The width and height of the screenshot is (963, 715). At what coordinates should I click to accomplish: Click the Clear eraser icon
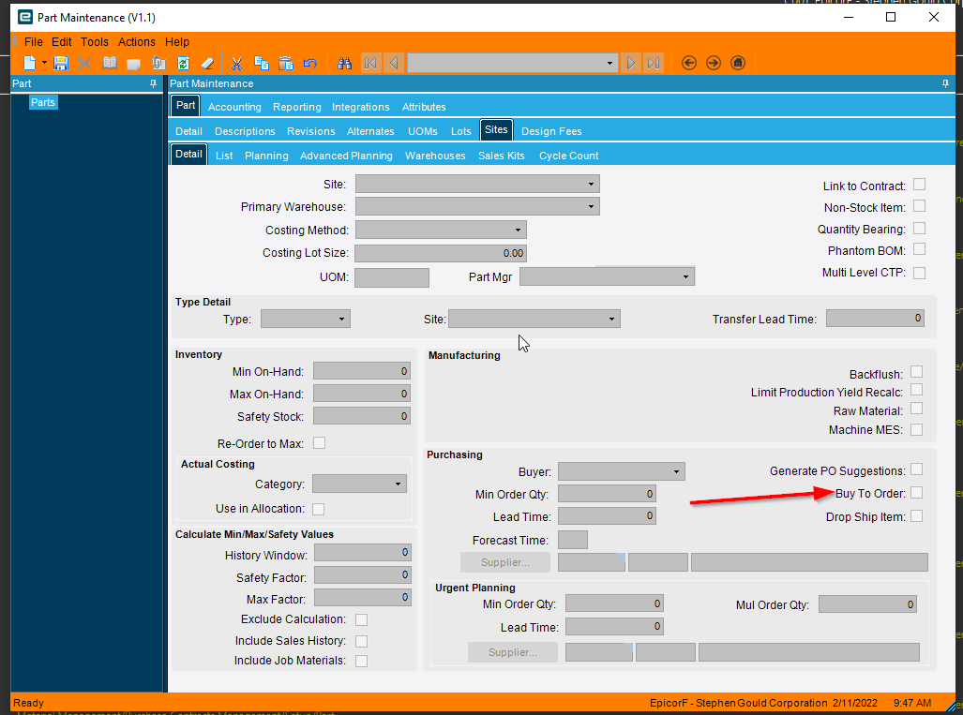tap(207, 63)
